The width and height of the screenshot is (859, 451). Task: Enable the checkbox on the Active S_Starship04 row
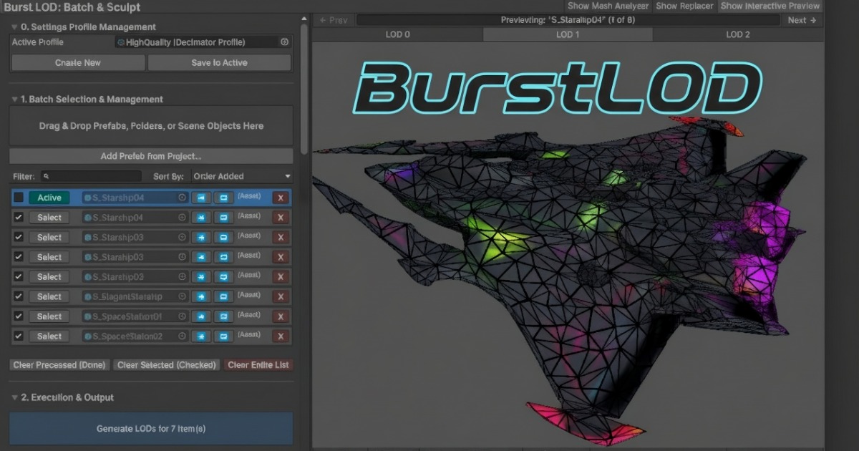[18, 198]
